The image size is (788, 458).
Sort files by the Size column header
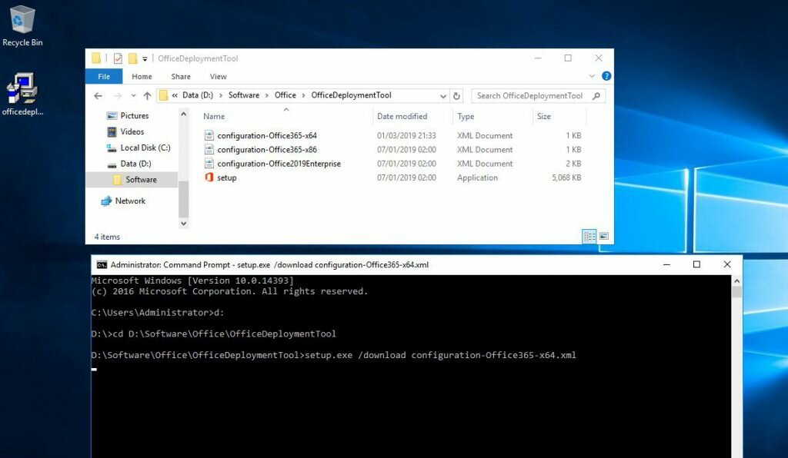[x=544, y=116]
